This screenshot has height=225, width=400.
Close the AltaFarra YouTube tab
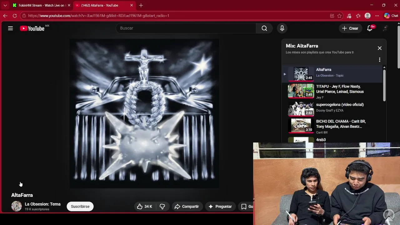[x=132, y=5]
